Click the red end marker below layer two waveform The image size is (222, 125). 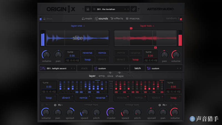[155, 47]
